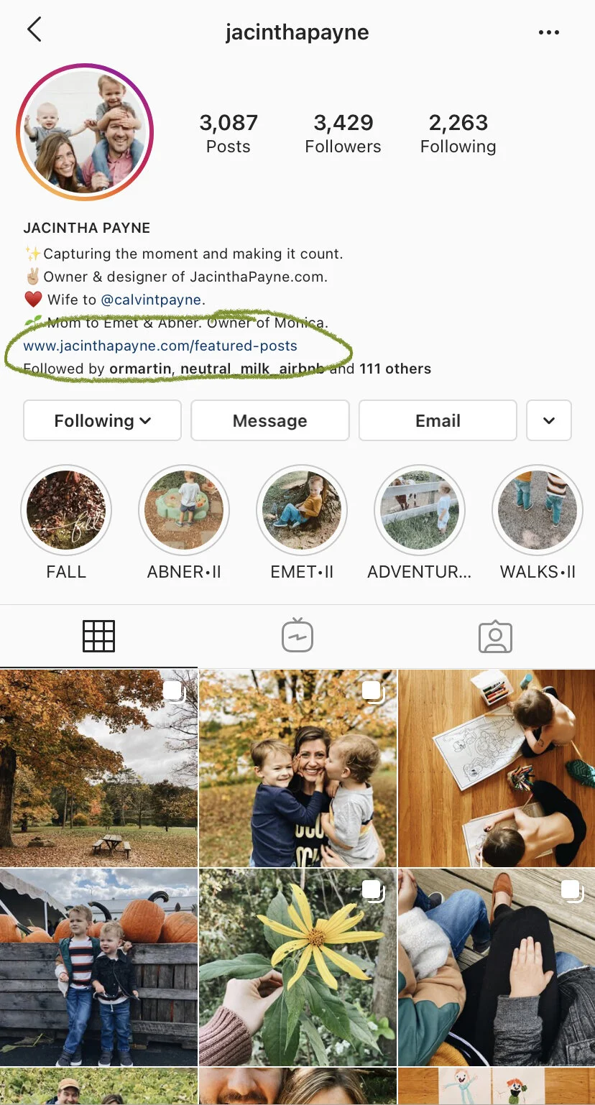Open the three-dots options menu
This screenshot has width=595, height=1105.
pyautogui.click(x=548, y=32)
